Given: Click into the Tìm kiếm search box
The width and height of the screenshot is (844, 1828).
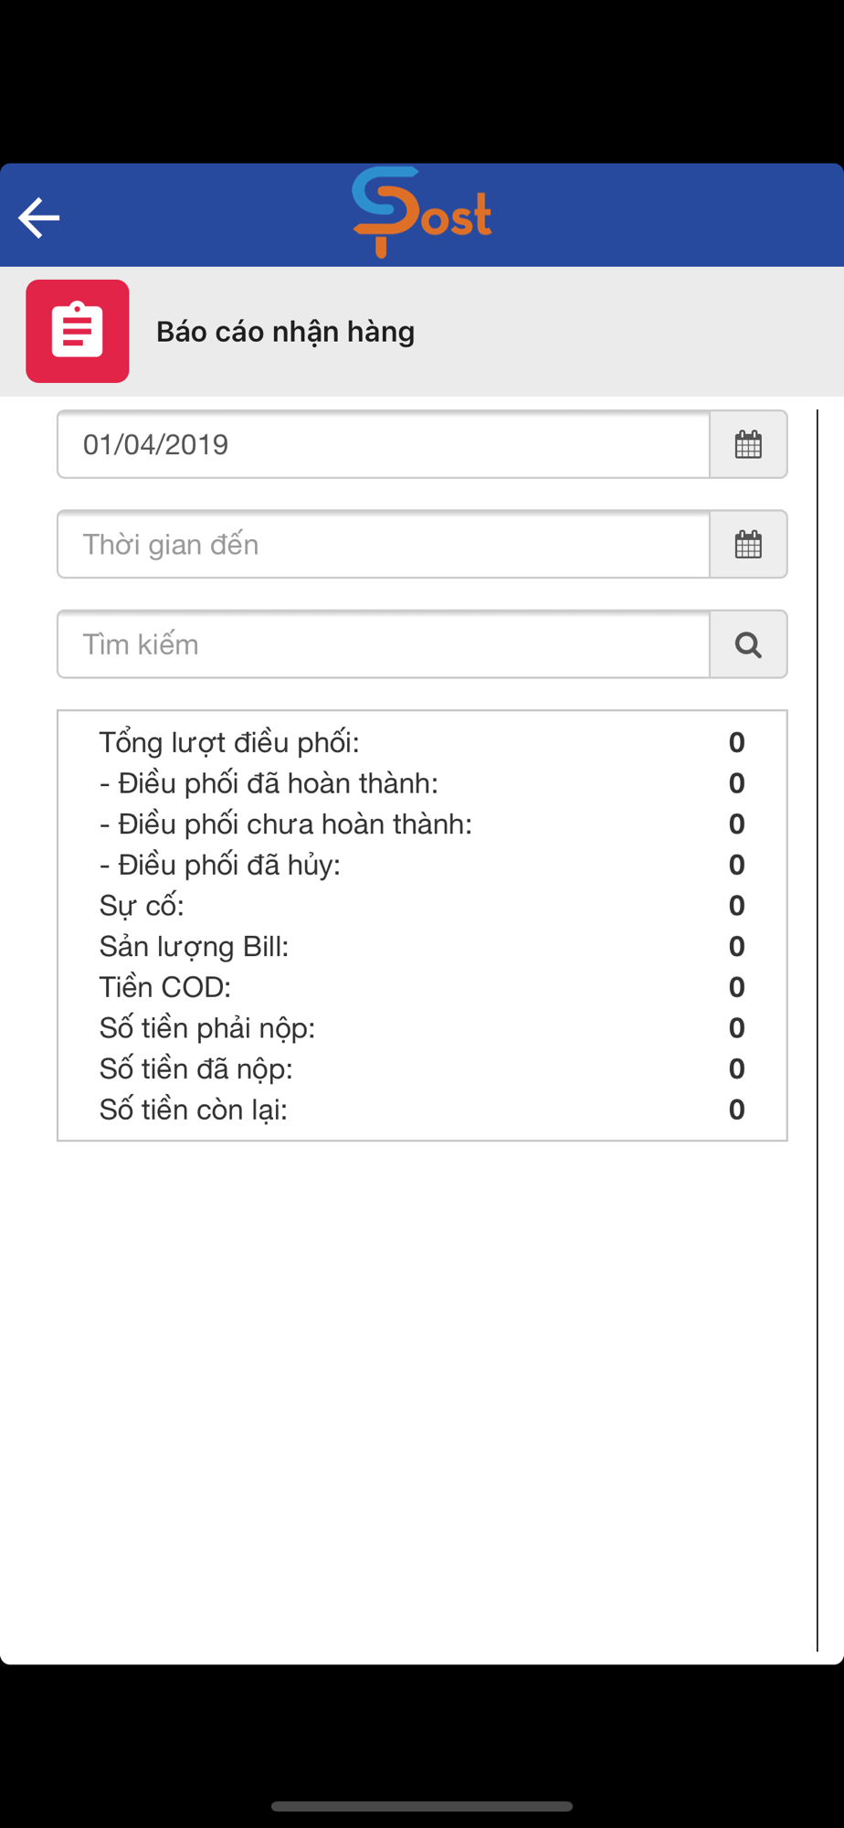Looking at the screenshot, I should pyautogui.click(x=384, y=644).
